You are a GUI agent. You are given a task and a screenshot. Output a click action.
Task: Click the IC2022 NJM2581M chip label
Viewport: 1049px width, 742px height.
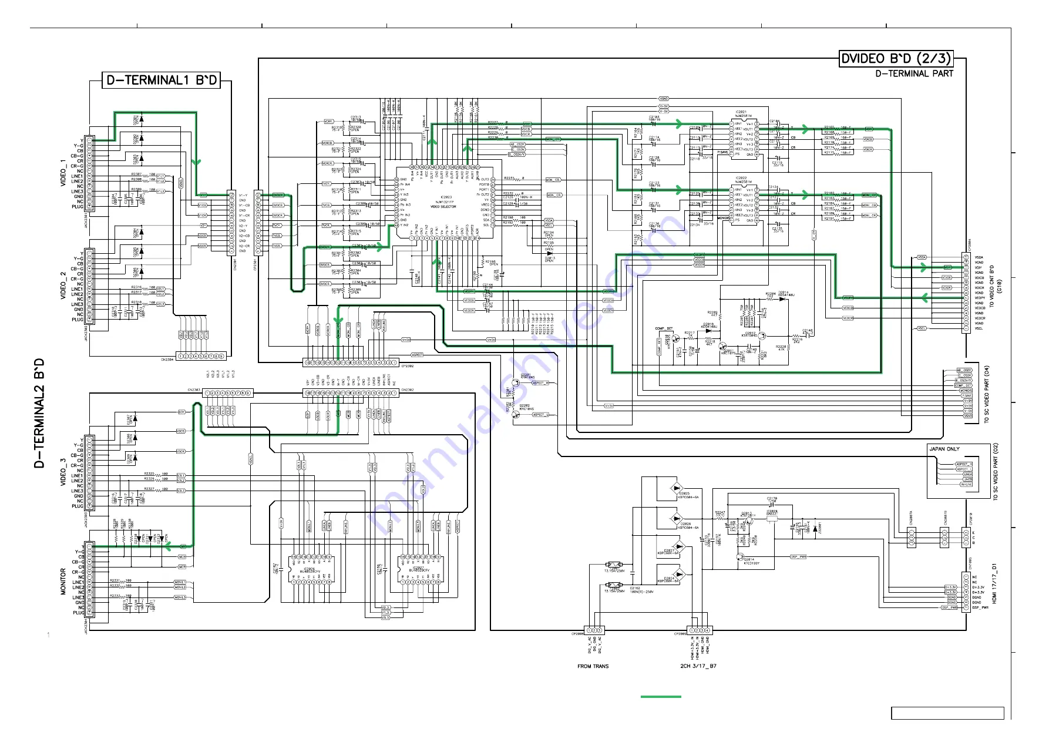[743, 180]
